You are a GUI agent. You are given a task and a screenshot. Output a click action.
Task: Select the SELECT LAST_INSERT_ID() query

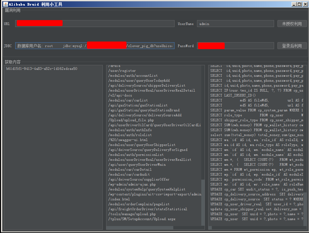(233, 95)
